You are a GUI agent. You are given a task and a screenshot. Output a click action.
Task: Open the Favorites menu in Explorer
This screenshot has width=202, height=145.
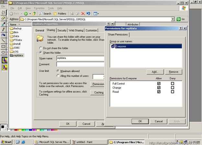pyautogui.click(x=39, y=8)
